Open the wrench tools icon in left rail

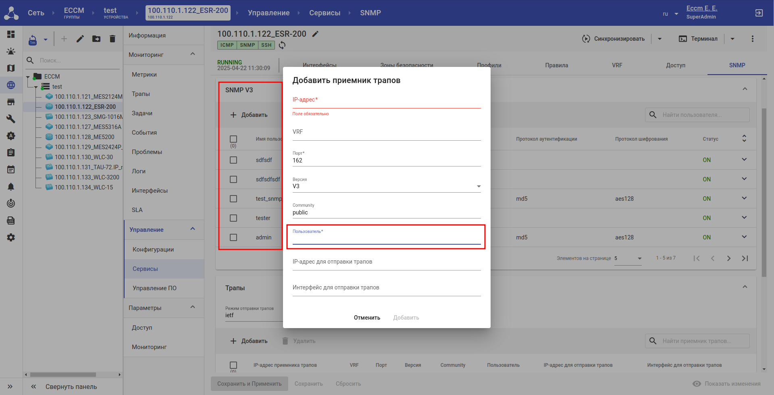(11, 119)
